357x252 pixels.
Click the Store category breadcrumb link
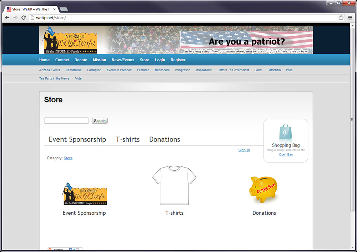click(68, 158)
